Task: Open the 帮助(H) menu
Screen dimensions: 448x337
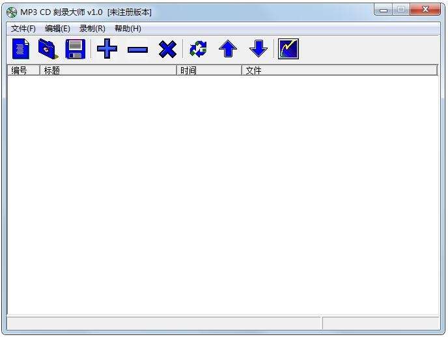Action: pos(128,29)
